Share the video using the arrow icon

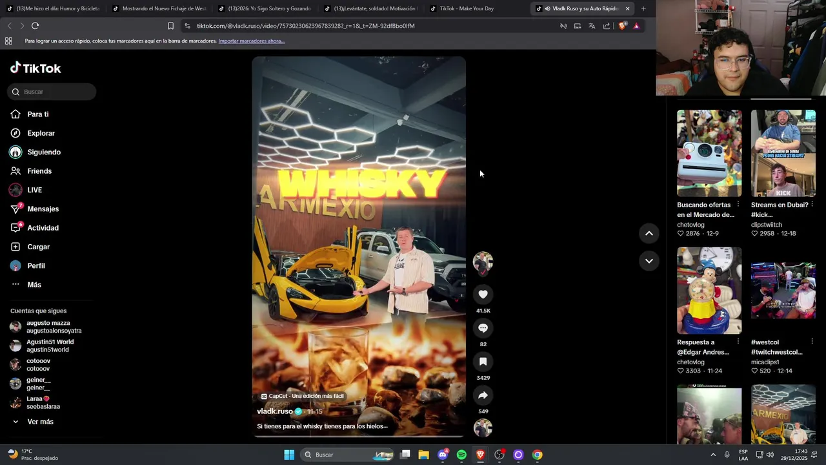click(x=483, y=395)
